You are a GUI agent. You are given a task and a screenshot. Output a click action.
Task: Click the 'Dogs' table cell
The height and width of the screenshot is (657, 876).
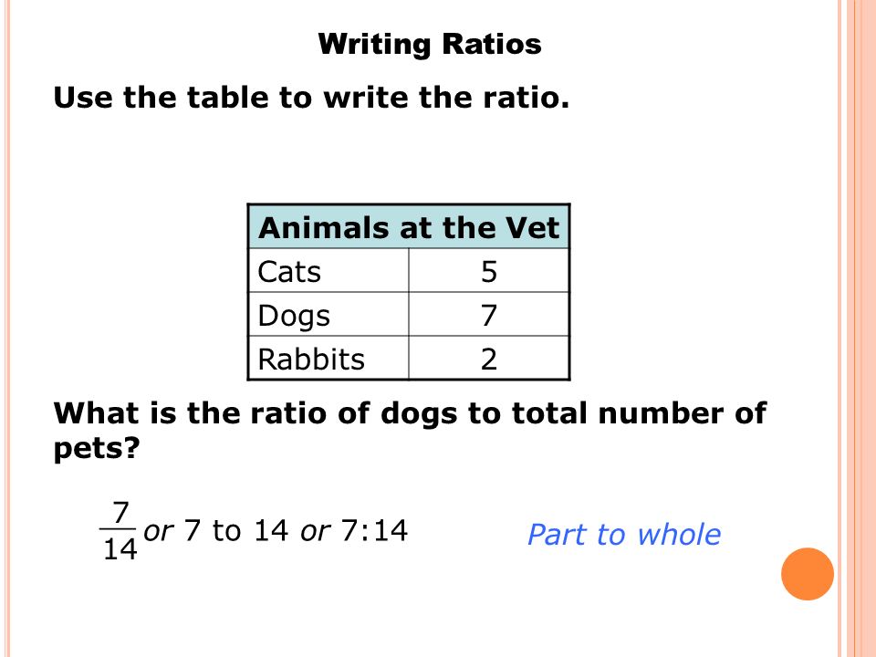click(328, 315)
